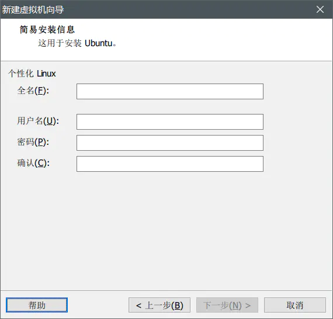Click the 个性化 Linux group heading
Screen dimensions: 333x319
(32, 74)
